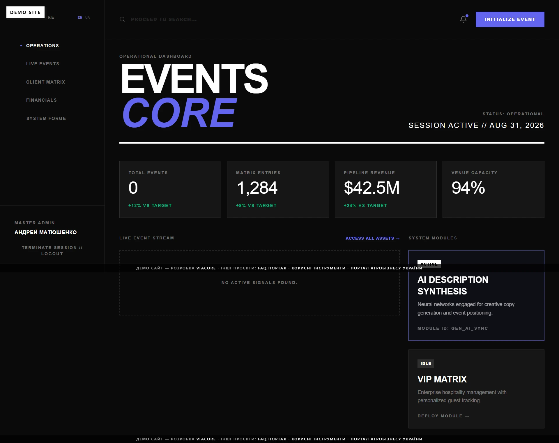This screenshot has width=559, height=443.
Task: Select the Matrix Entries 1,284 card
Action: click(278, 189)
